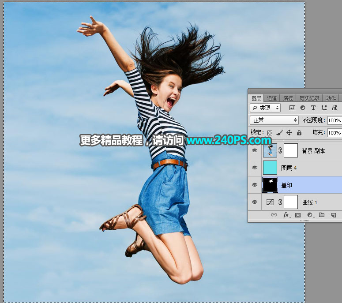Select the cyan 图层 4 thumbnail
Image resolution: width=342 pixels, height=303 pixels.
pos(270,168)
